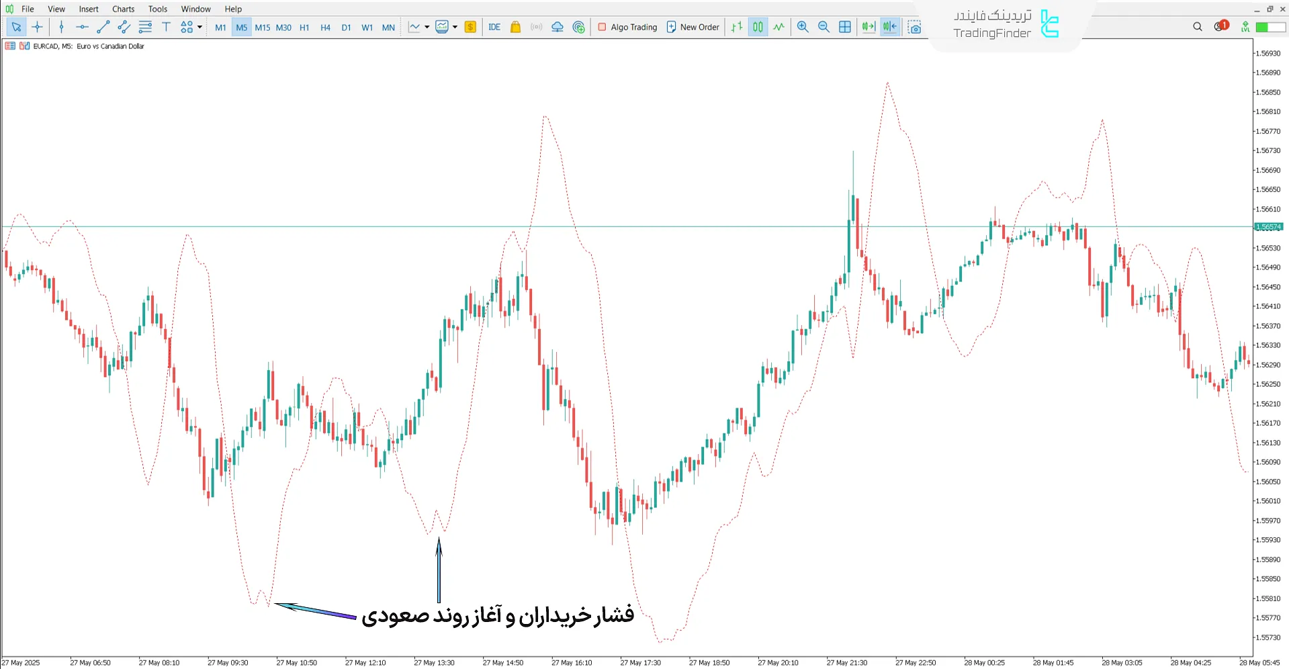Select the trendline drawing tool
The image size is (1289, 669).
(x=103, y=27)
